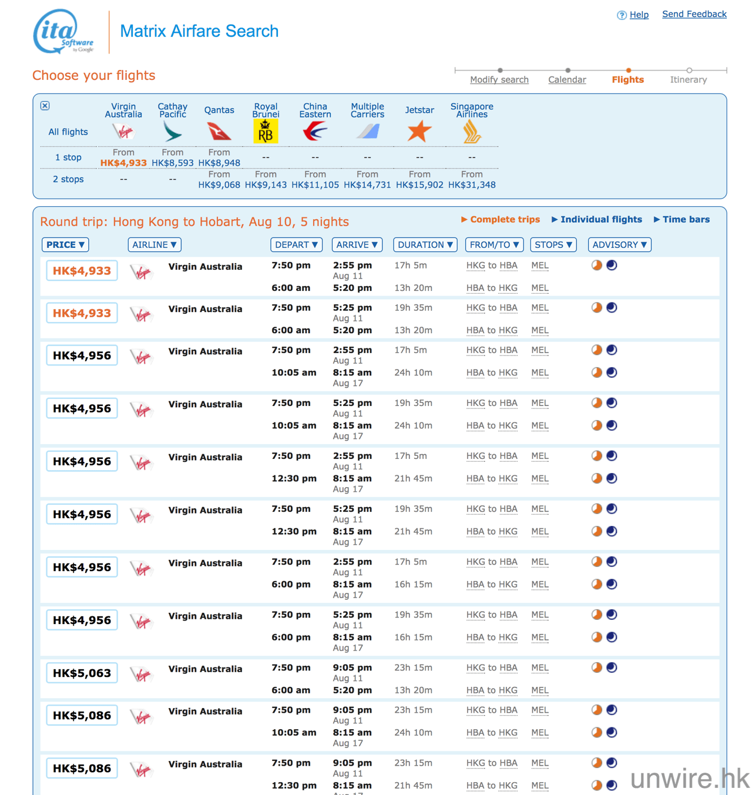
Task: Go to the Calendar step
Action: pos(567,80)
